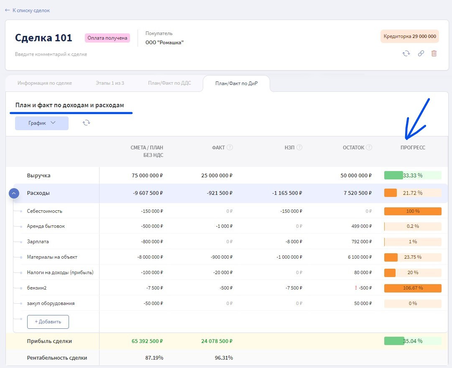Open the График dropdown

click(42, 123)
